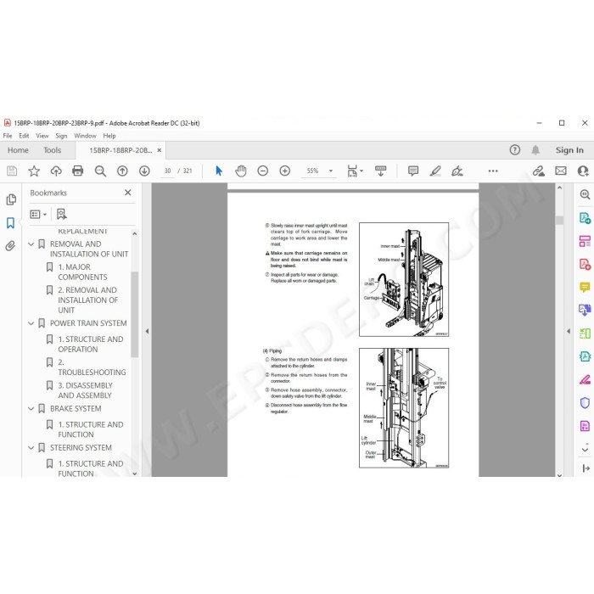
Task: Show more right pane tools chevron
Action: coord(585,450)
